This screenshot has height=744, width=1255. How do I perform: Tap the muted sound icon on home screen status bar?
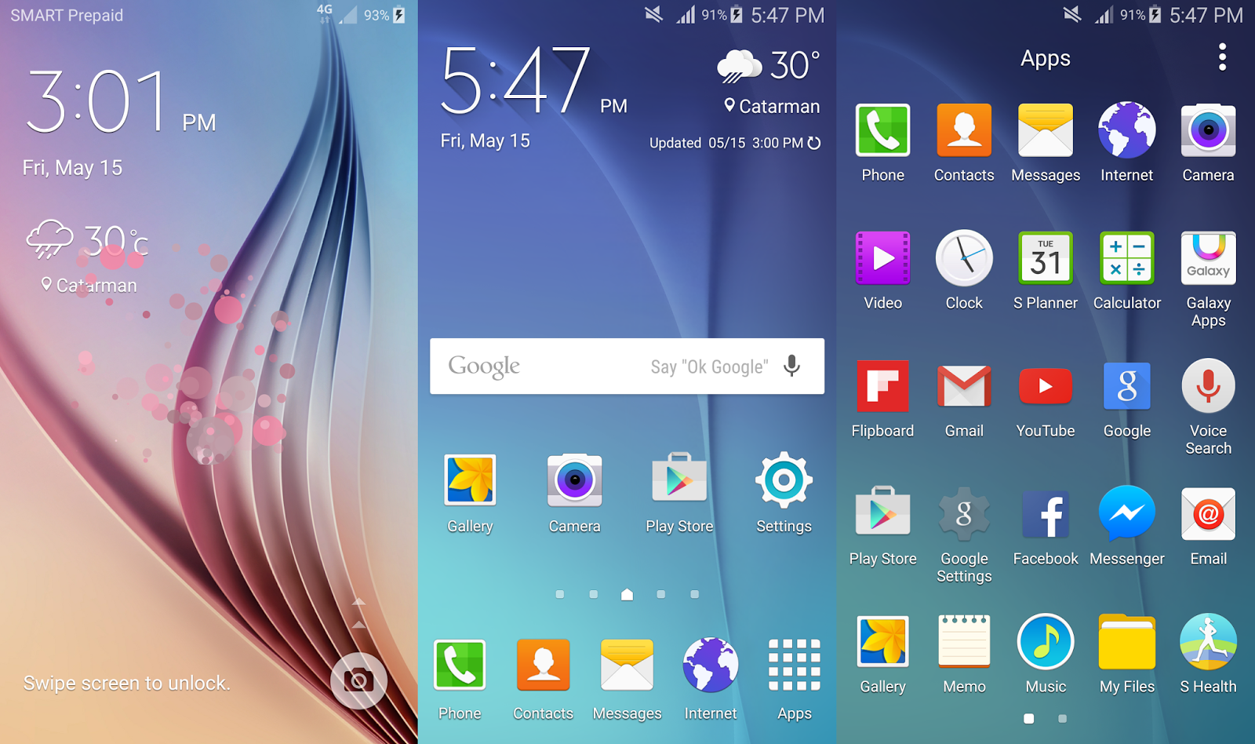click(x=653, y=14)
